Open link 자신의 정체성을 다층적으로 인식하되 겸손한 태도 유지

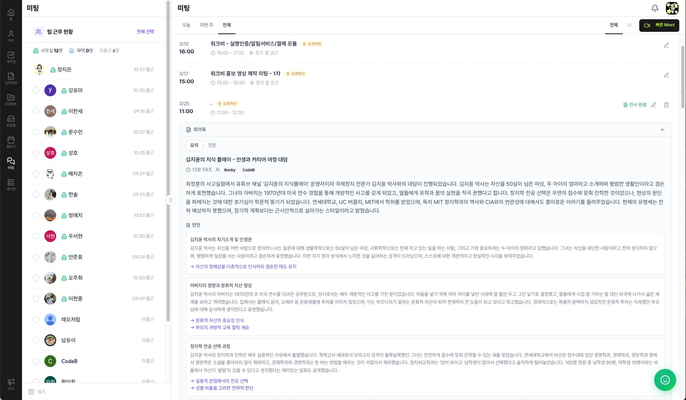click(x=243, y=267)
